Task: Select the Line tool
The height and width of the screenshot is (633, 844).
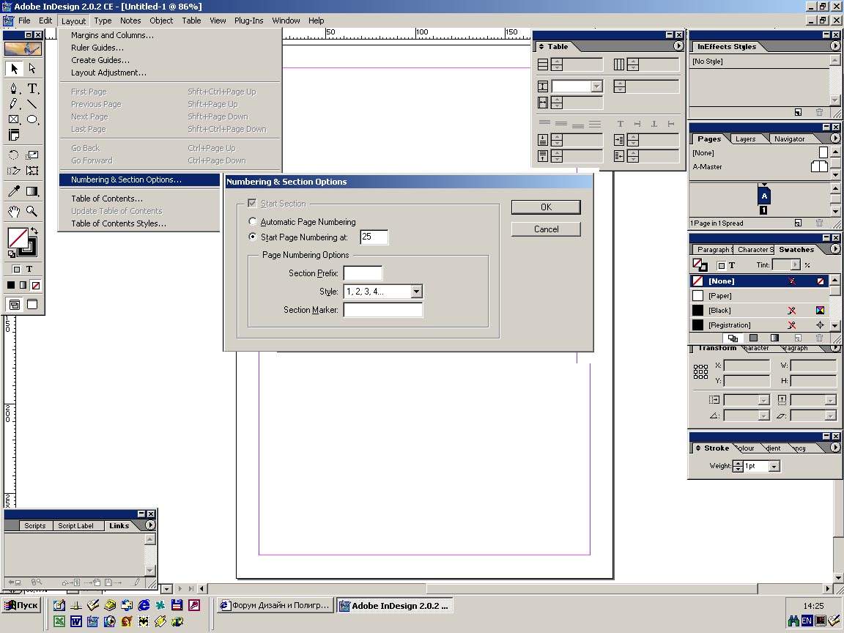Action: [32, 104]
